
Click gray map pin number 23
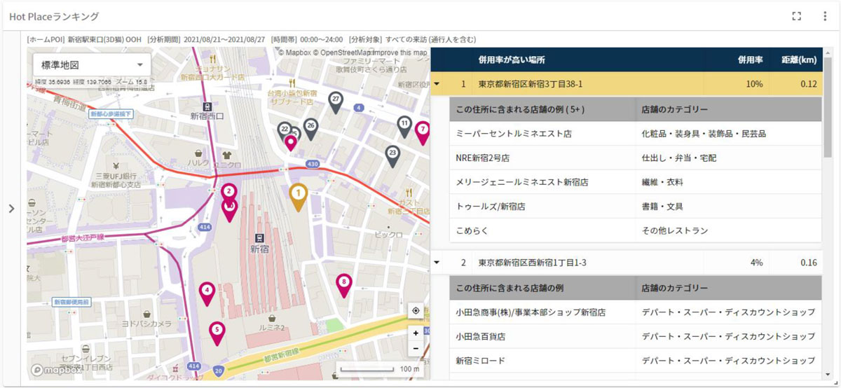tap(392, 155)
